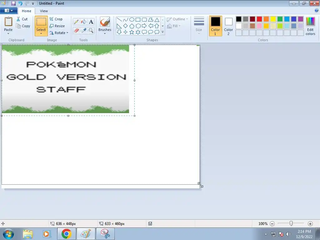Select the Magnifier tool
This screenshot has height=240, width=320.
[91, 30]
